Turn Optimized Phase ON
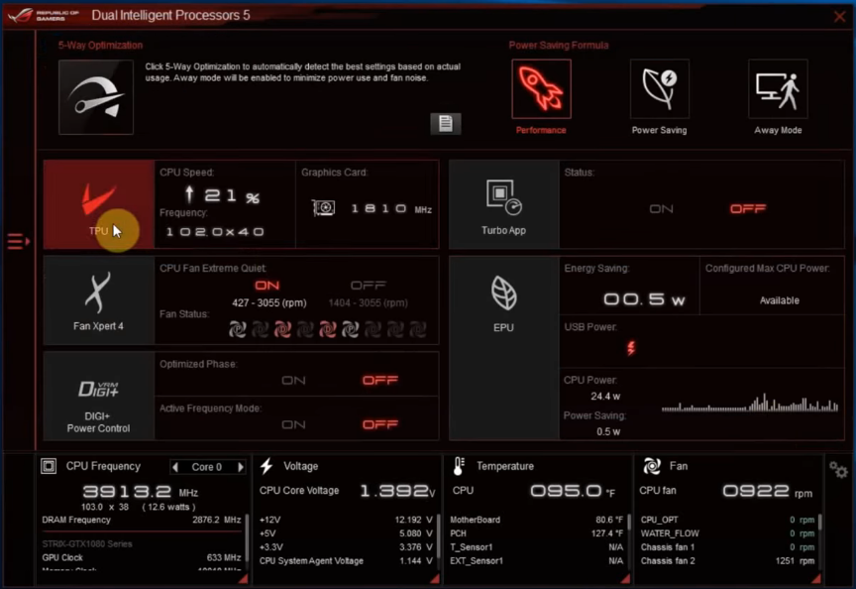The width and height of the screenshot is (856, 589). [293, 381]
